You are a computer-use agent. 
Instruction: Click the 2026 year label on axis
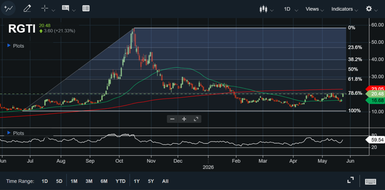click(x=208, y=167)
